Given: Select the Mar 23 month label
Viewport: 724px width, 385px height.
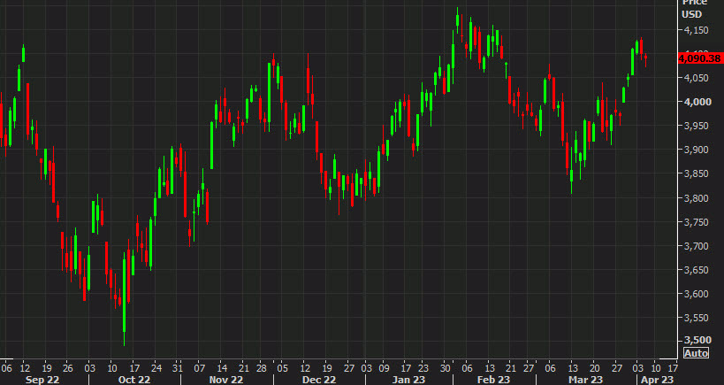Looking at the screenshot, I should point(586,380).
